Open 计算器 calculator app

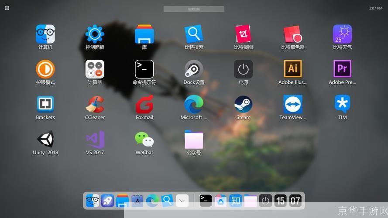click(95, 69)
